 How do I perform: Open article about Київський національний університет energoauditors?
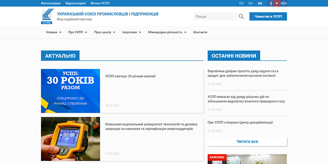coord(151,127)
